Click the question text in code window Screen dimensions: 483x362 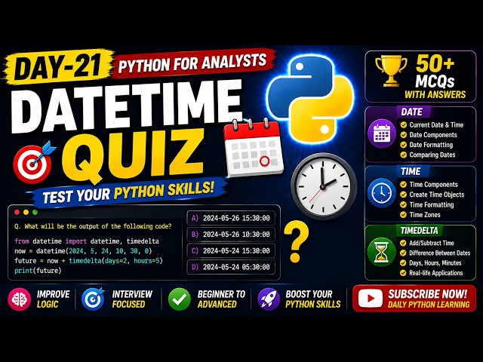[x=93, y=226]
